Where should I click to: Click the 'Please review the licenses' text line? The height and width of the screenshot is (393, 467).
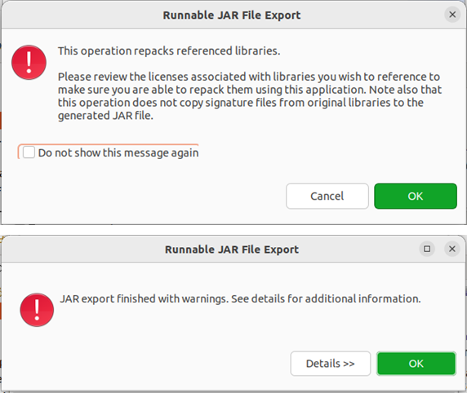pos(249,77)
